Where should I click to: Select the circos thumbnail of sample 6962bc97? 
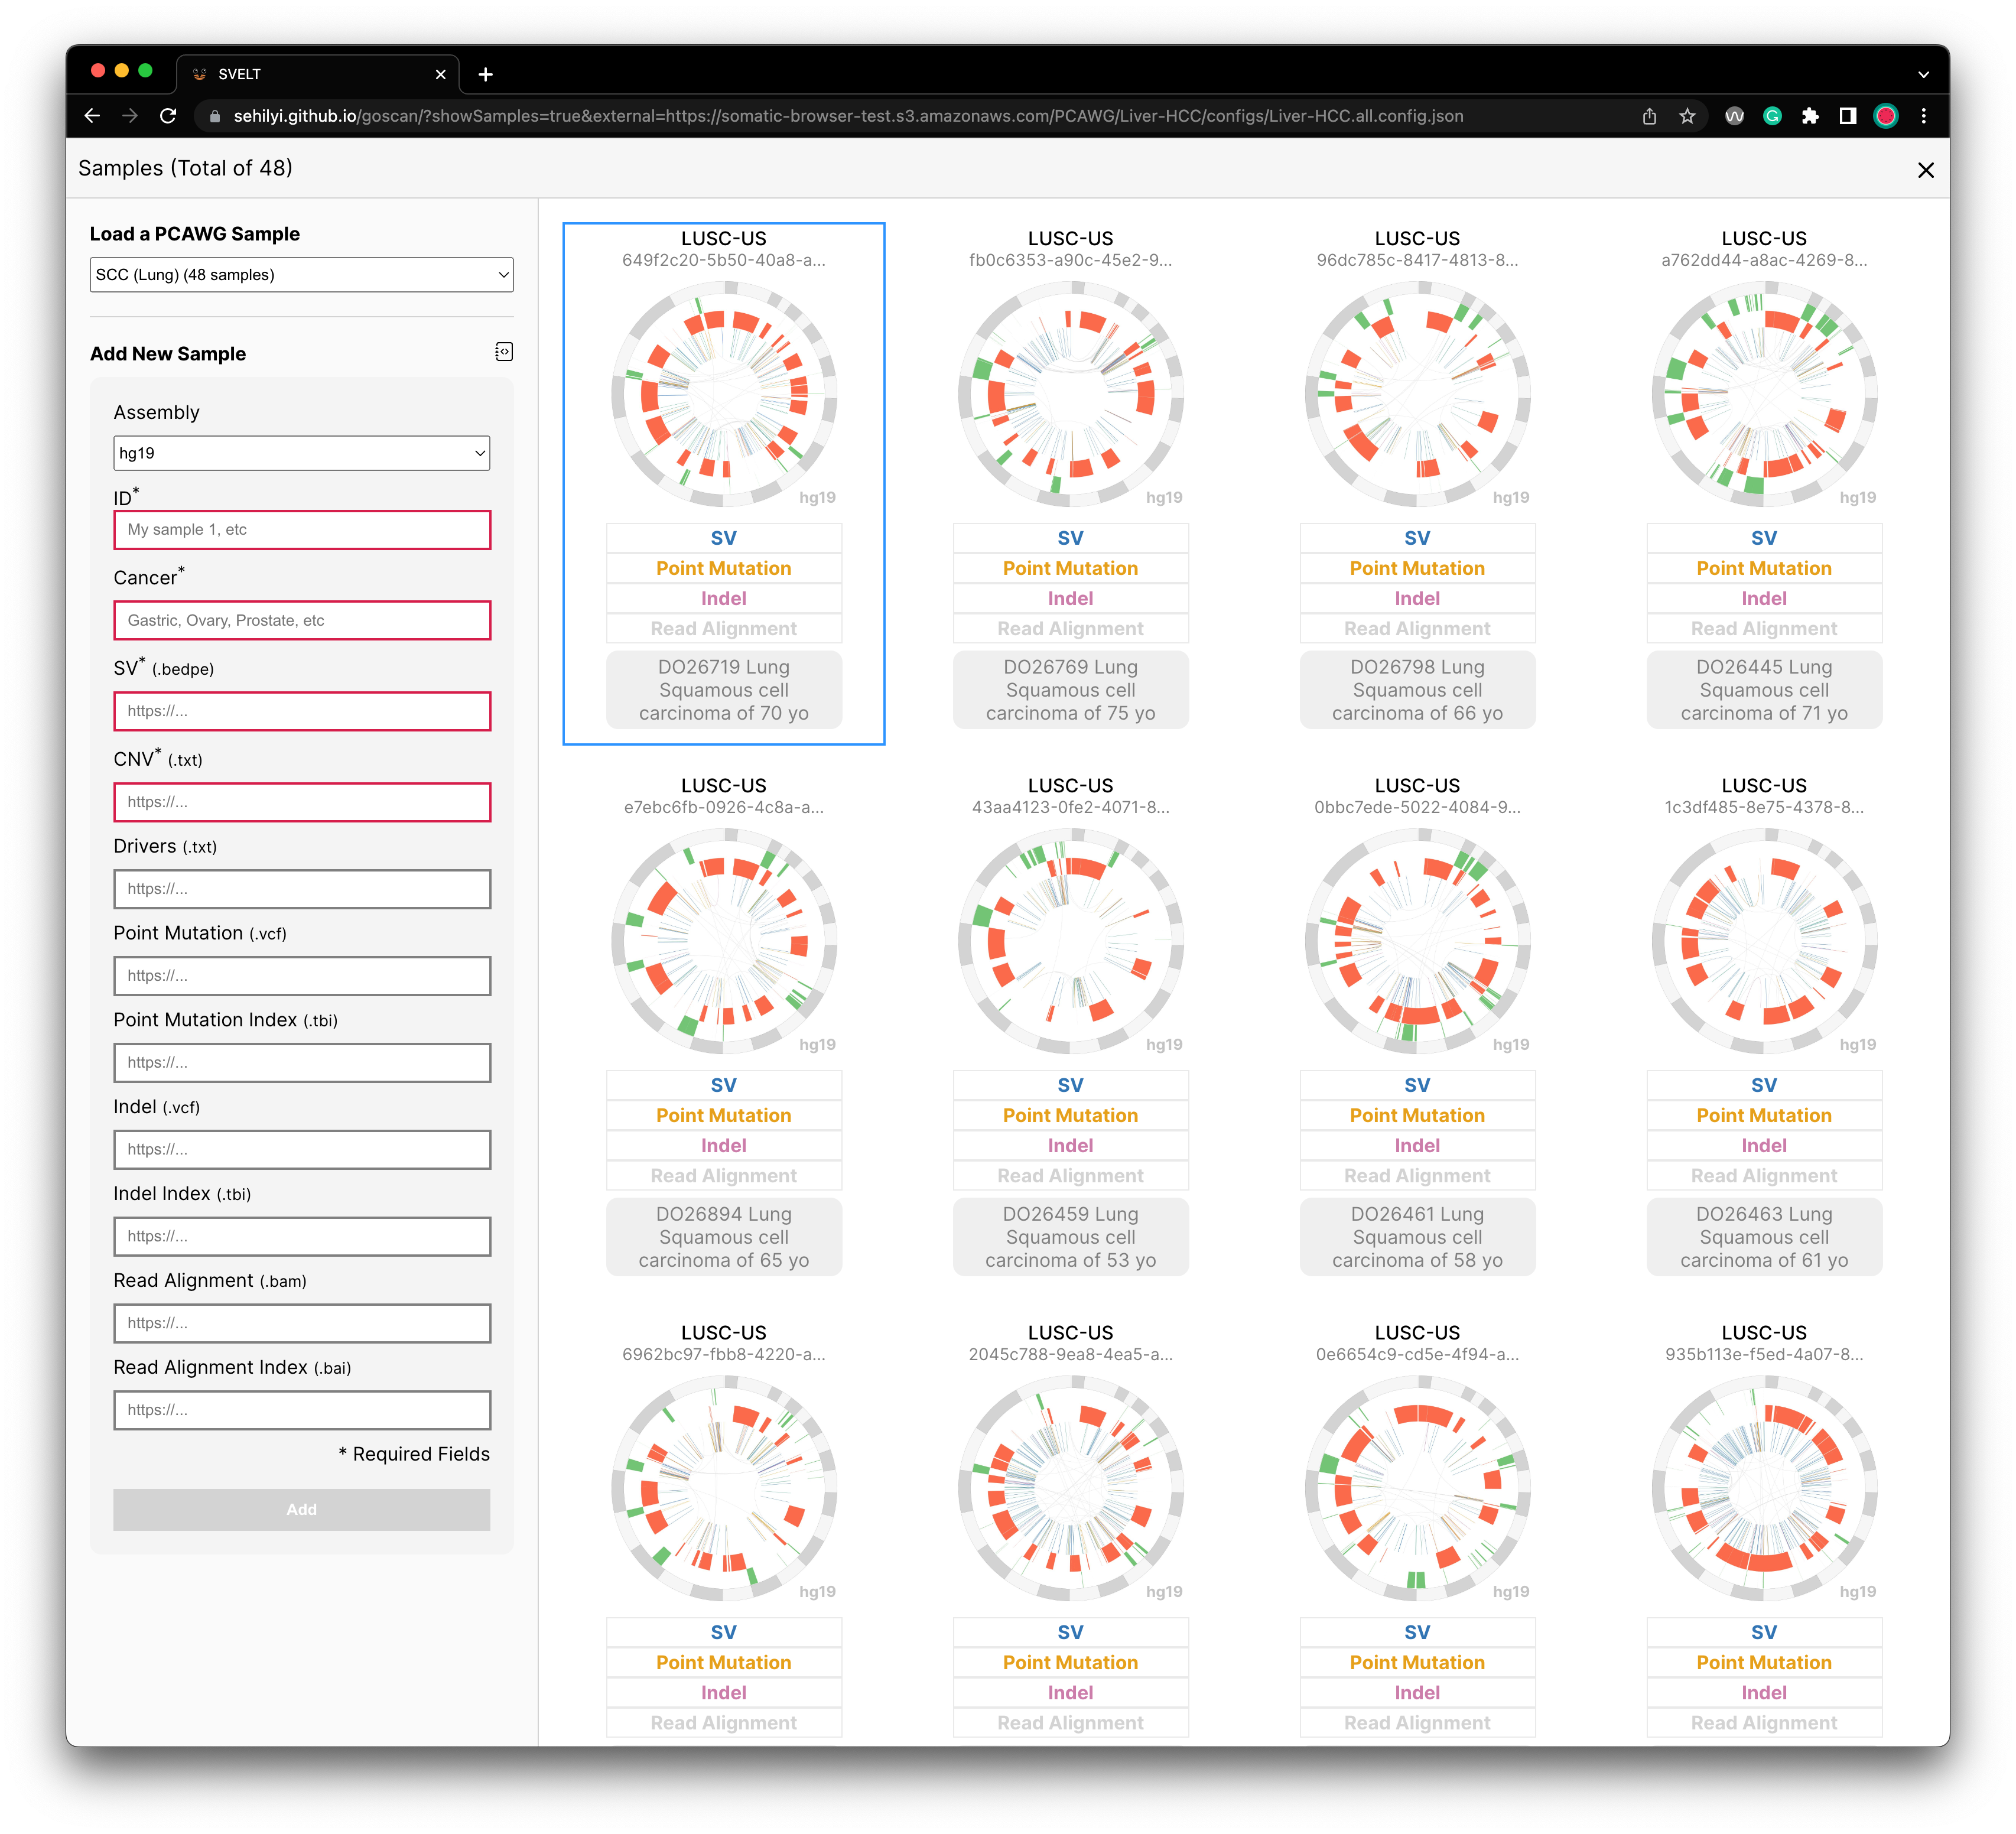click(x=724, y=1489)
